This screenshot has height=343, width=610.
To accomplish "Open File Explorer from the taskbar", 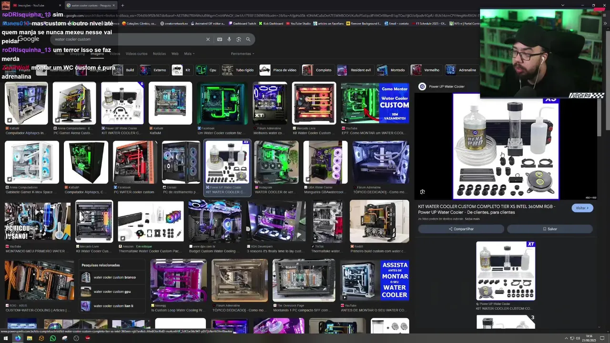I will click(x=30, y=338).
